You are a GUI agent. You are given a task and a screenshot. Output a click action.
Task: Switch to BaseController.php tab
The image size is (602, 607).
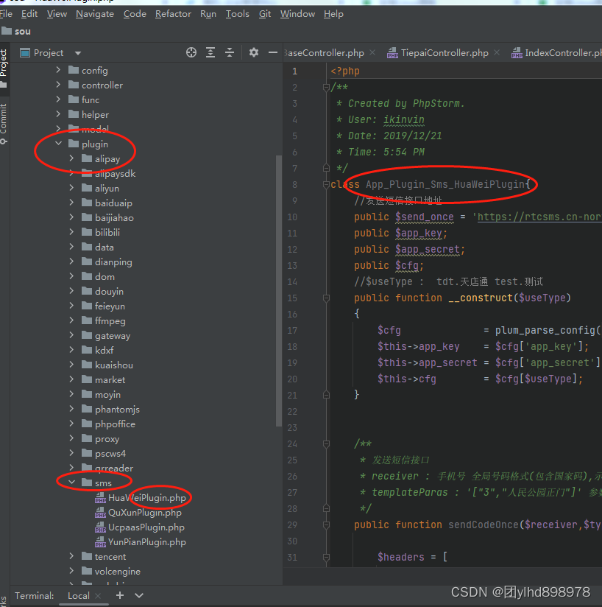[x=325, y=52]
